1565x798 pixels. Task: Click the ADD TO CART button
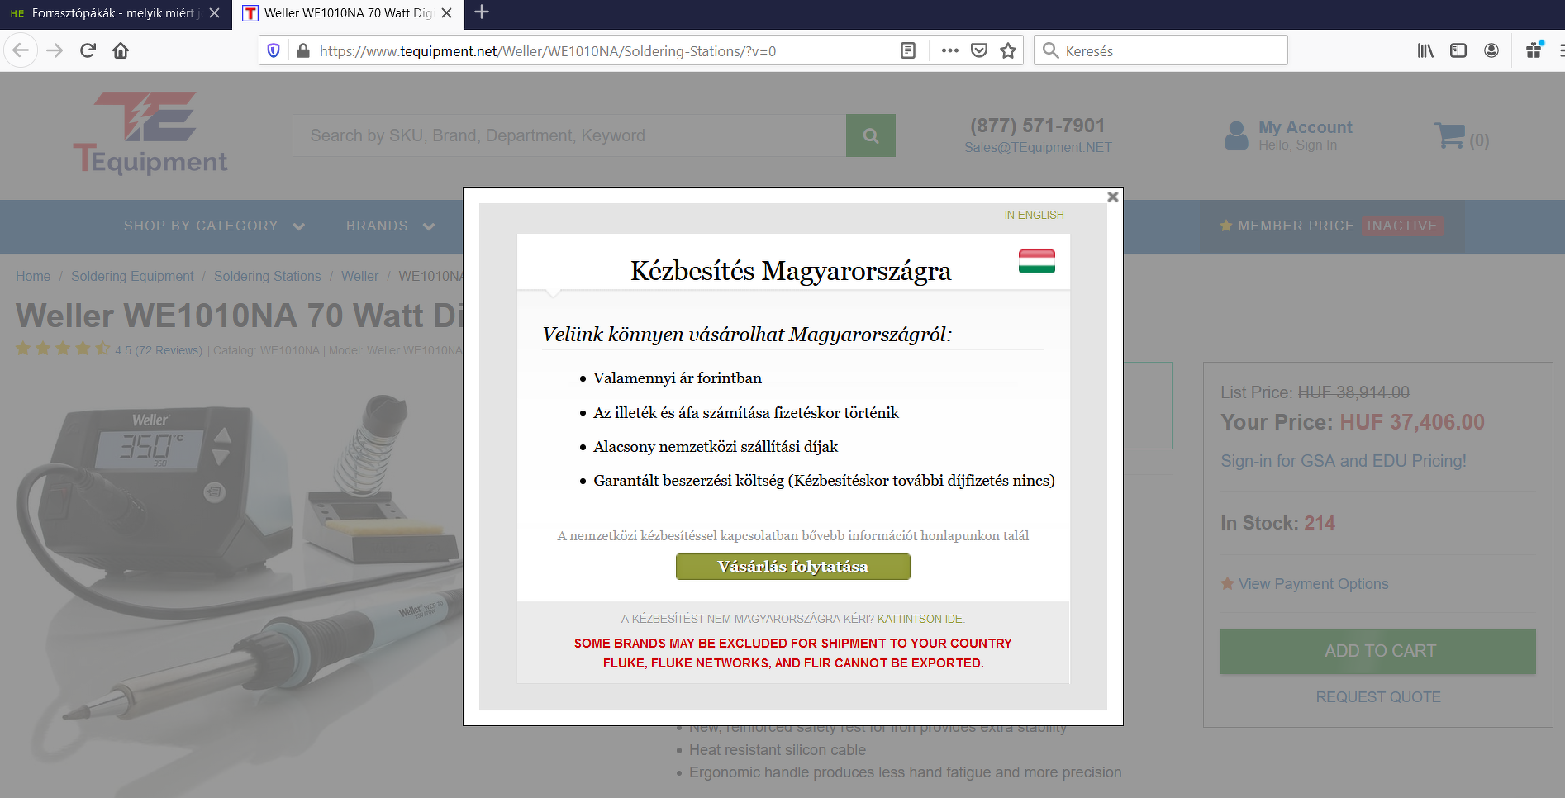click(1378, 652)
